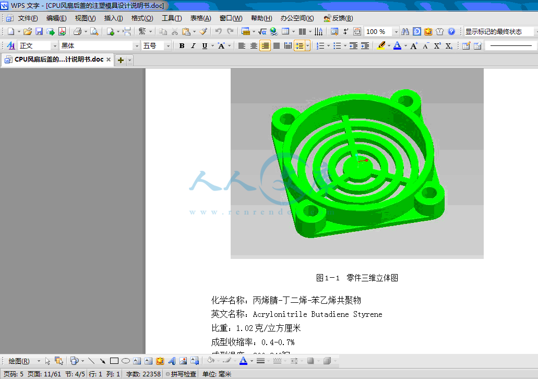This screenshot has height=379, width=538.
Task: Increase font size with the A+ icon
Action: tap(414, 45)
